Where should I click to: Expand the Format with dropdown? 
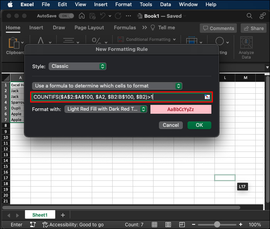tap(106, 109)
